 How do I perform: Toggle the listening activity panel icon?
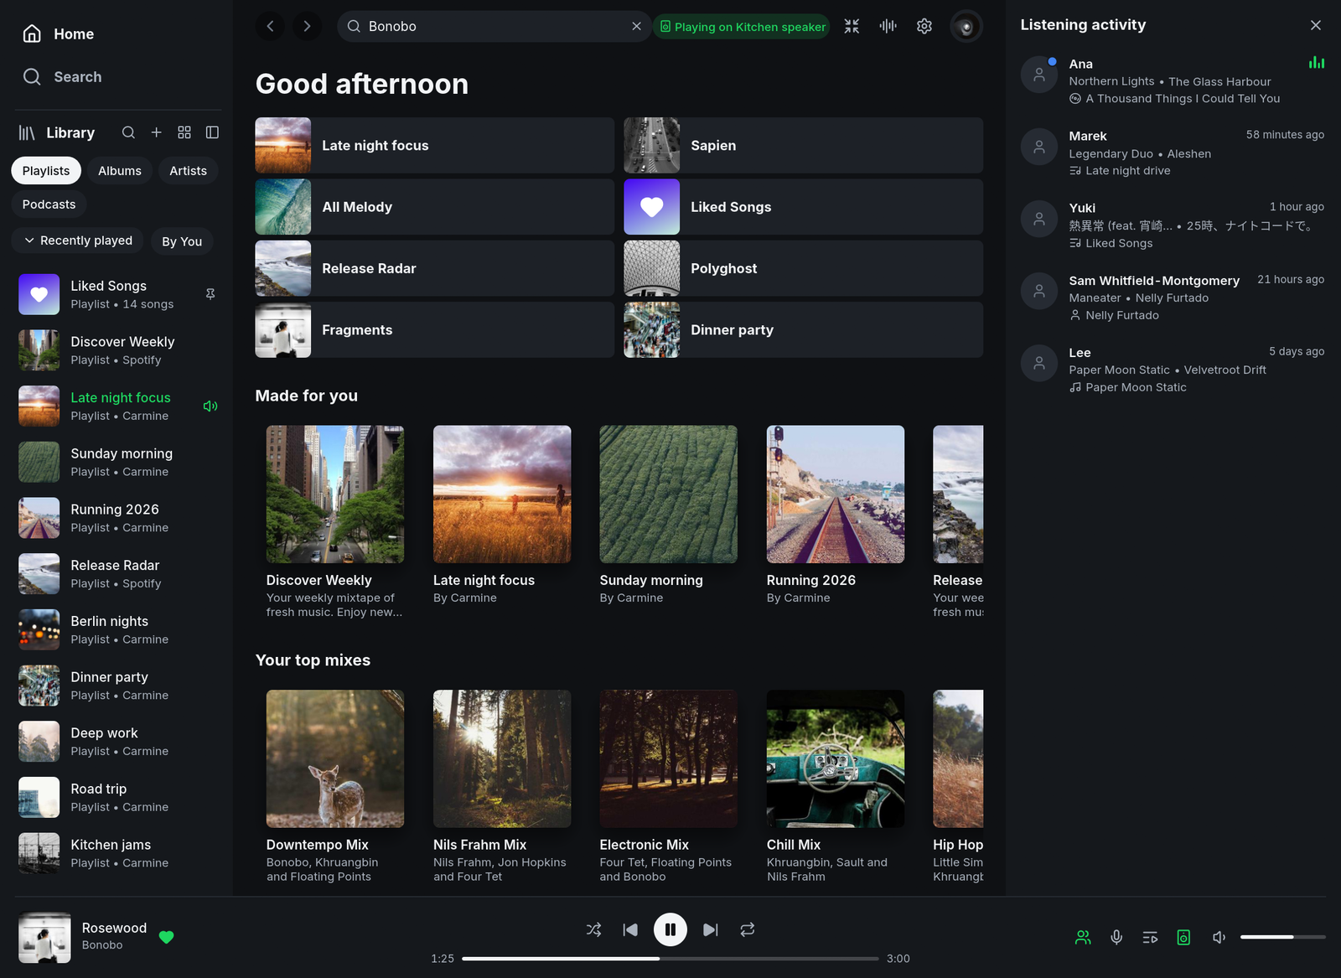1083,937
